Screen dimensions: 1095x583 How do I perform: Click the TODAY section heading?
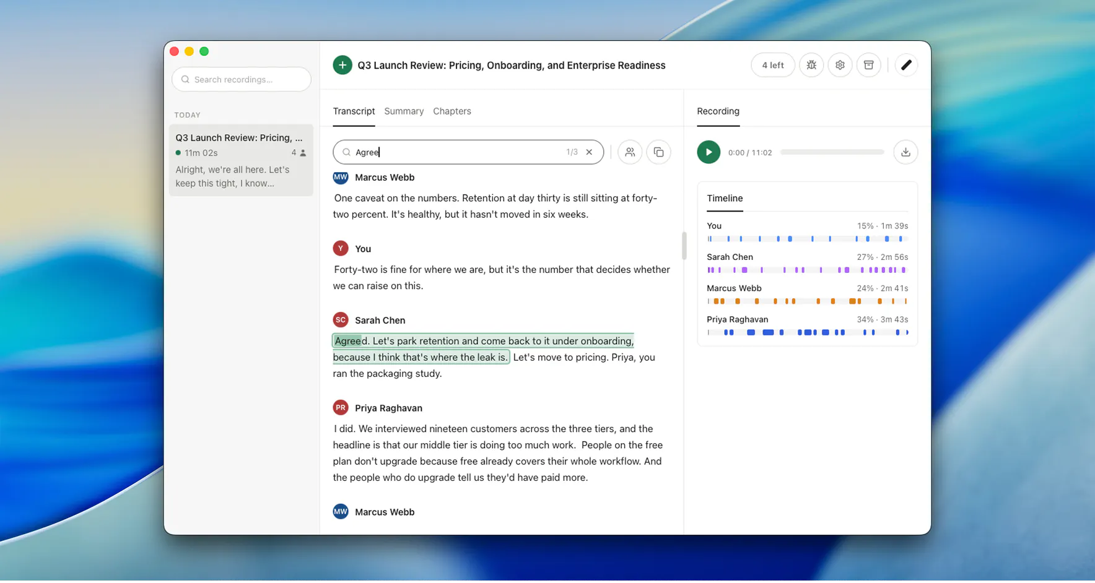(188, 115)
